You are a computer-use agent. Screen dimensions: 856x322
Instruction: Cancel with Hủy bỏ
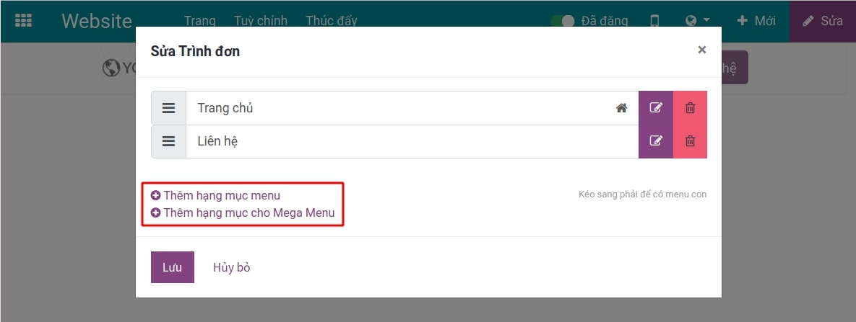(x=231, y=267)
